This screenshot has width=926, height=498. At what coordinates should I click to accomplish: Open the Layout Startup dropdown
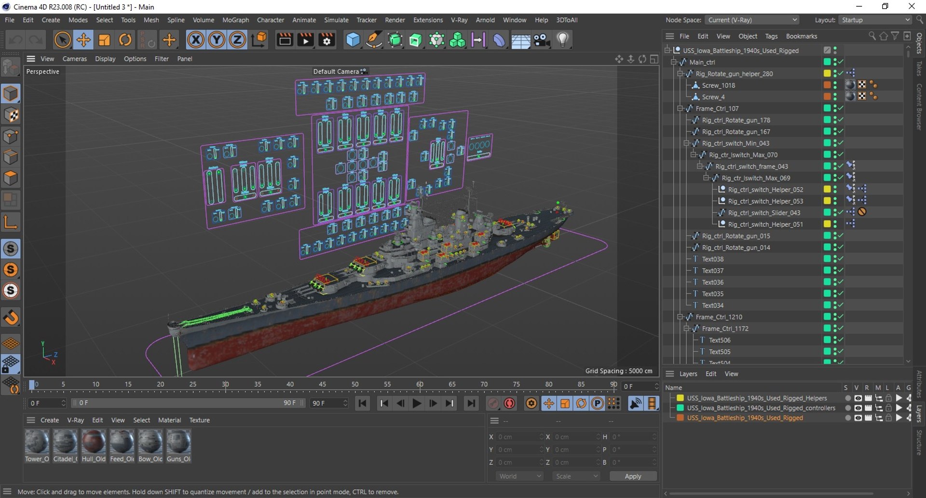point(875,20)
